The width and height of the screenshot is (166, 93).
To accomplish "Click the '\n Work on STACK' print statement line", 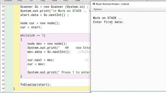I will tap(55, 11).
